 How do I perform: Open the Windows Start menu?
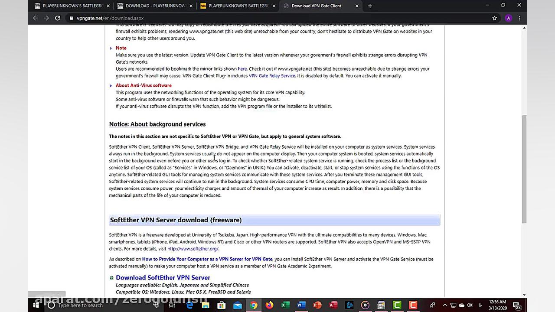36,305
